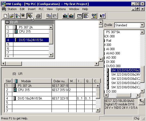Select SM 323 DI8/DO8x24V catalog module

(126, 75)
